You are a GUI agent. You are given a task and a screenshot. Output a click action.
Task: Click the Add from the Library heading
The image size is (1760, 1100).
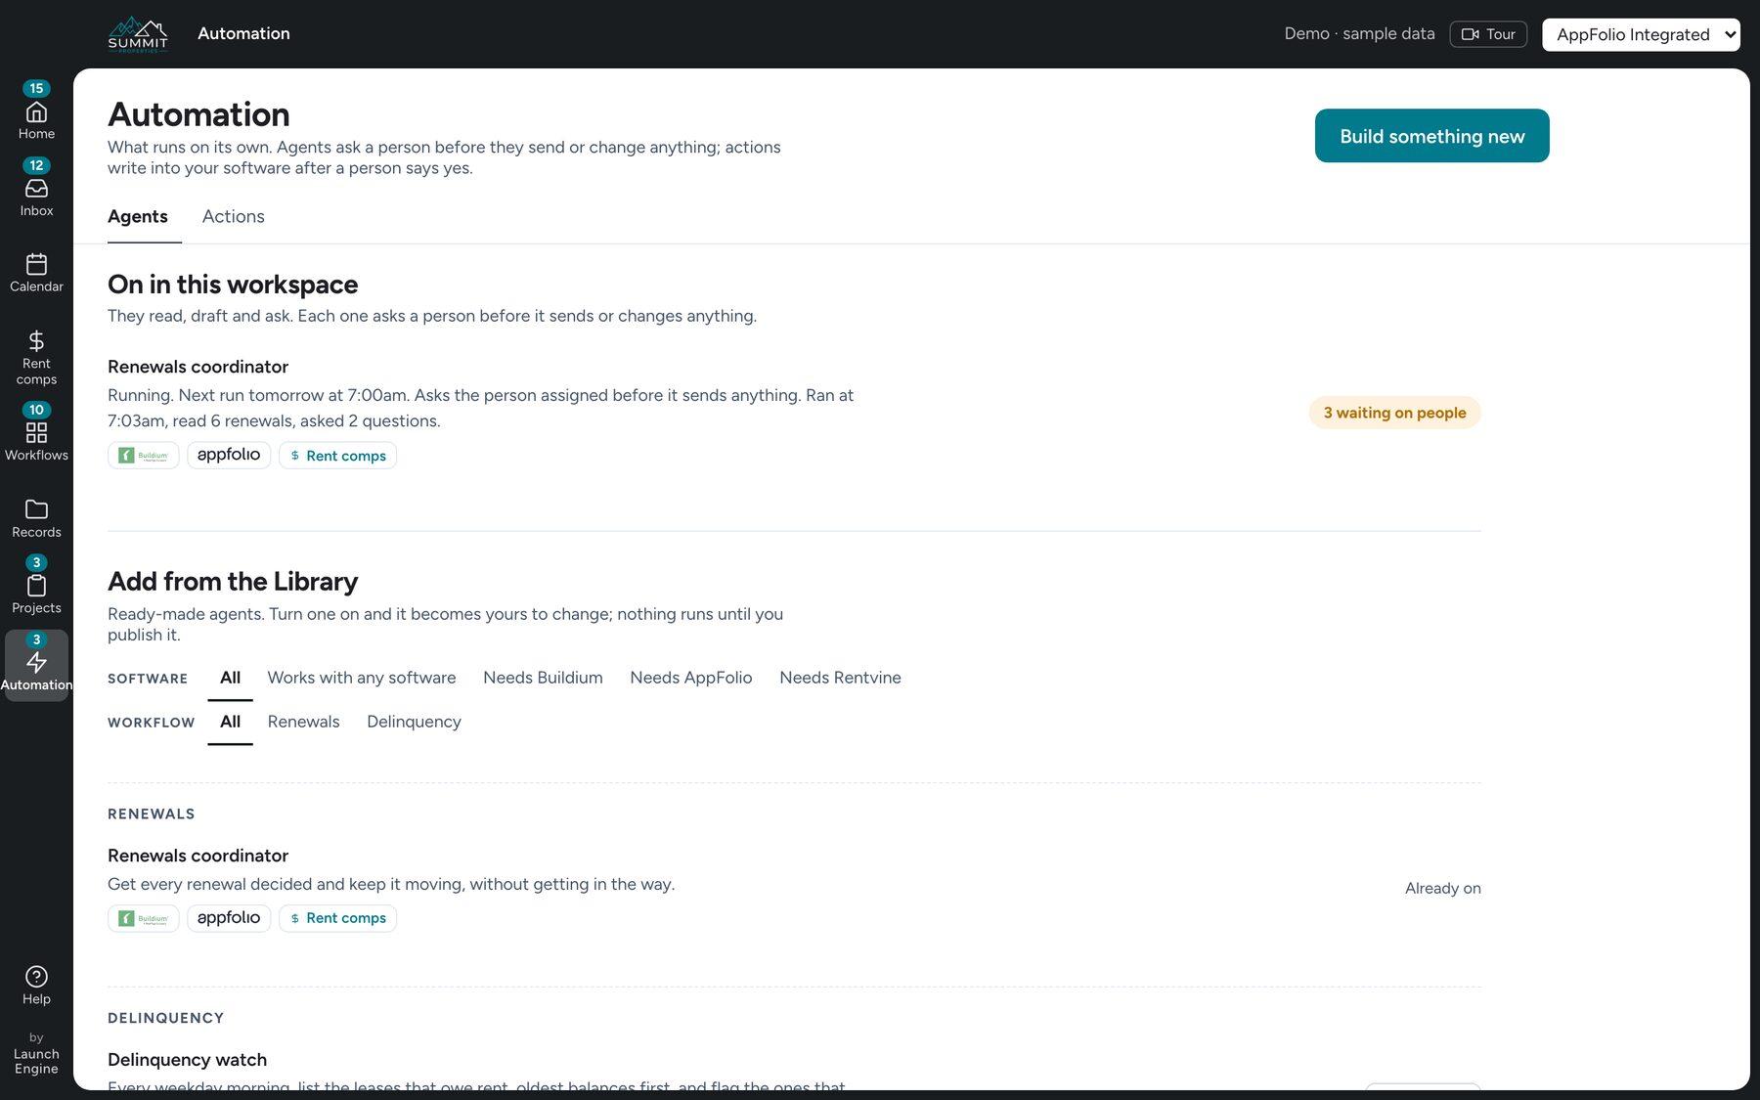(233, 582)
